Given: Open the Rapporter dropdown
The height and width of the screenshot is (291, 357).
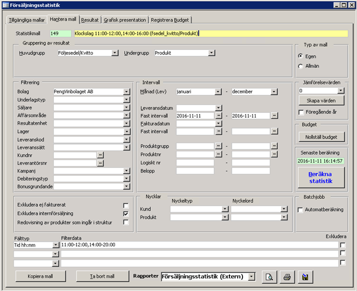Looking at the screenshot, I should (x=251, y=277).
